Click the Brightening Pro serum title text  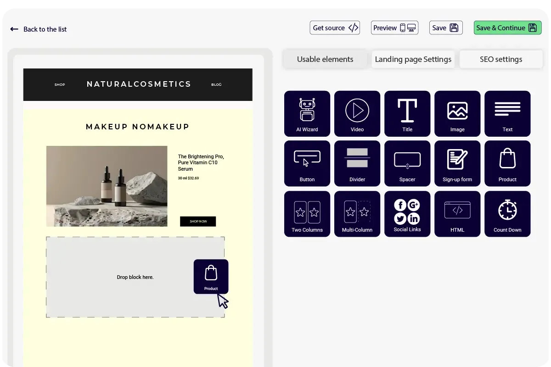pyautogui.click(x=201, y=163)
